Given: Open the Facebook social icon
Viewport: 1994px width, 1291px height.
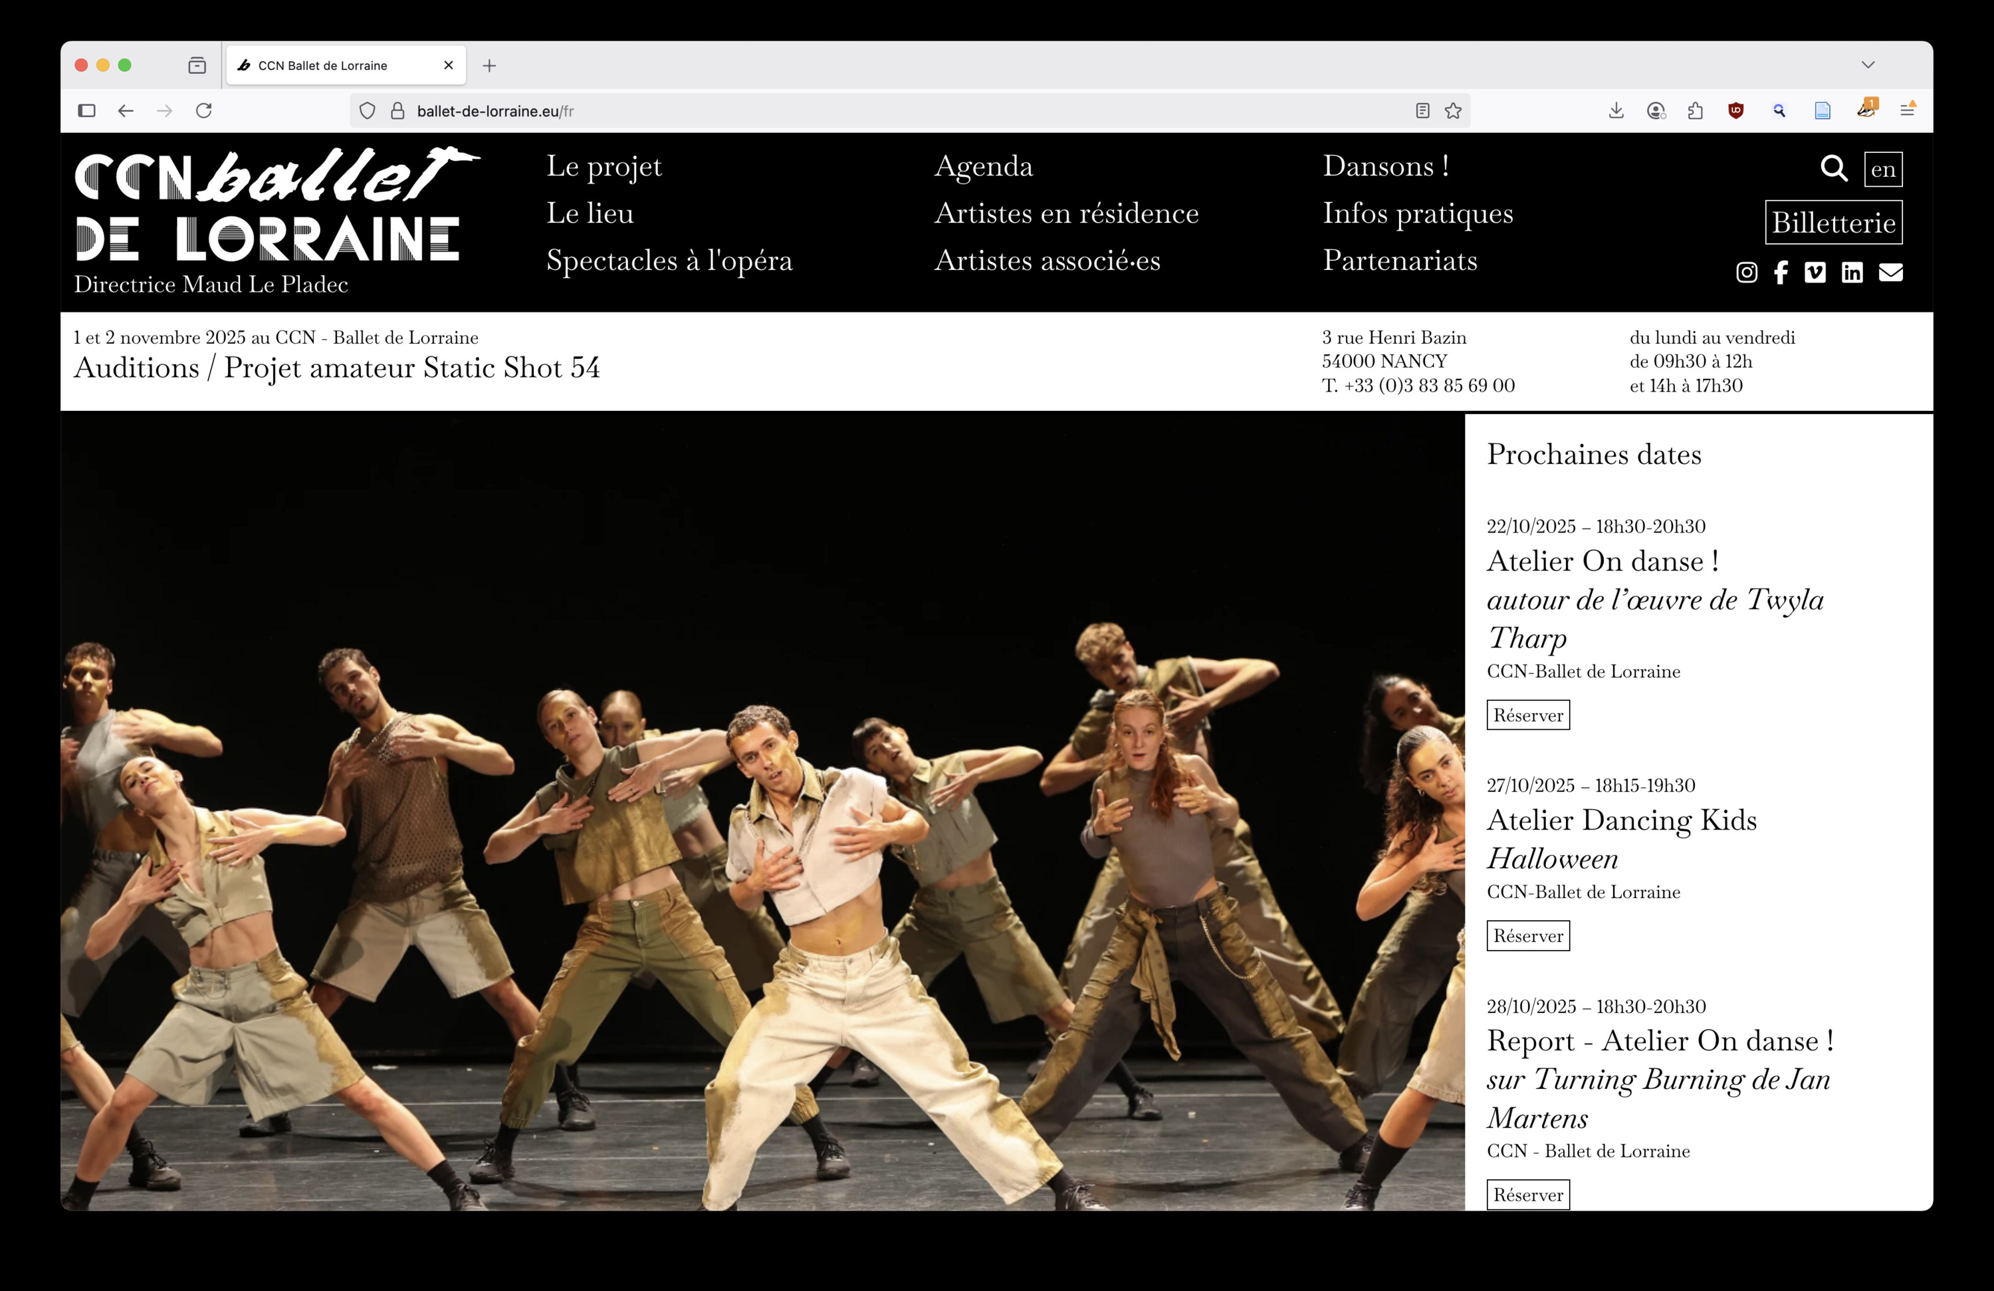Looking at the screenshot, I should (1781, 273).
